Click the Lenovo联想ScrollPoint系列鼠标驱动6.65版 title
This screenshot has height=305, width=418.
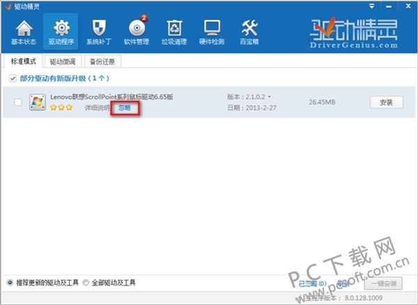pos(111,97)
